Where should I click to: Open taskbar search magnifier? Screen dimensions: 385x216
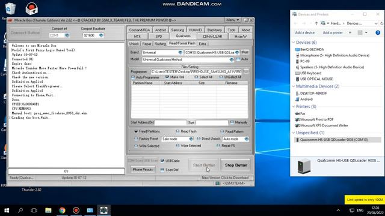tap(20, 211)
